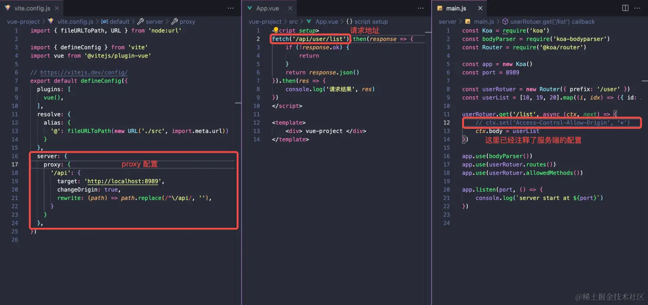Click the 'plugins: [' line
The height and width of the screenshot is (305, 648).
pyautogui.click(x=54, y=89)
